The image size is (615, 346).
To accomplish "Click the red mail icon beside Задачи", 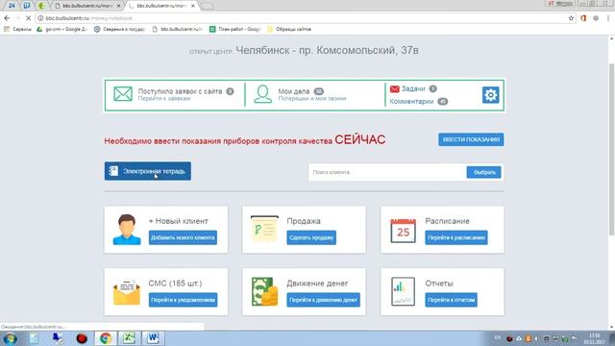I will (395, 89).
